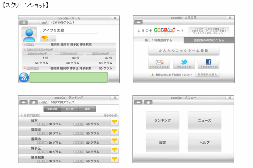Click scale icon in ランキング window toolbar
The image size is (253, 168).
44,102
